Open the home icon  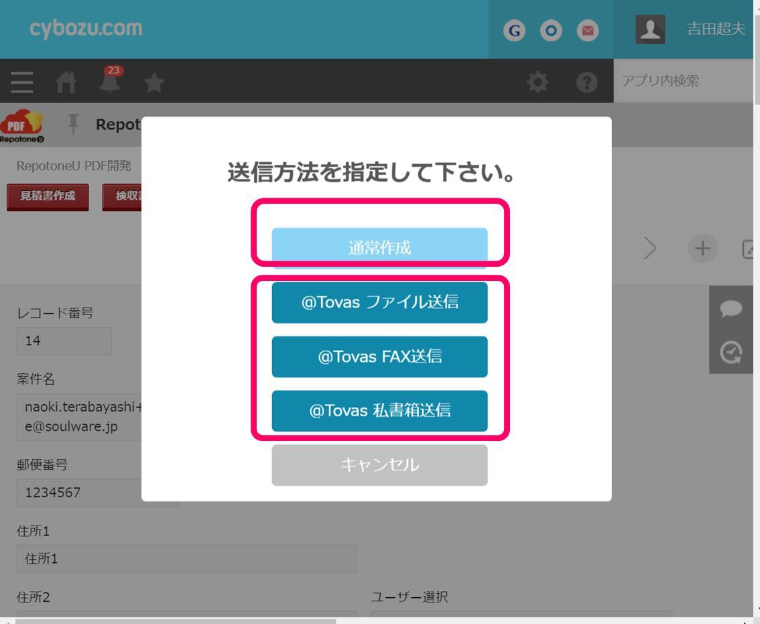66,82
